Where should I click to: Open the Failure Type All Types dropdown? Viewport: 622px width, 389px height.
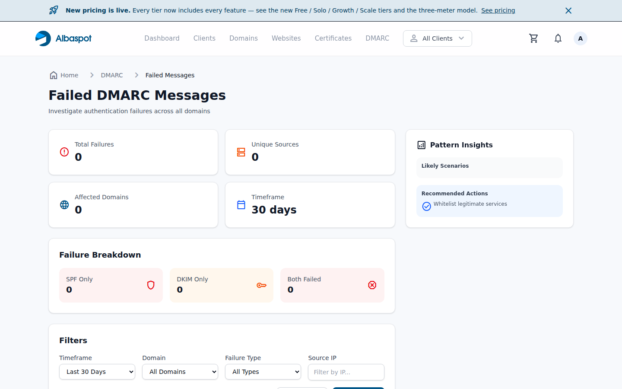click(263, 372)
